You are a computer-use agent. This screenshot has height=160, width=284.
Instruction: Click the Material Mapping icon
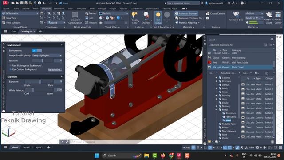[177, 23]
